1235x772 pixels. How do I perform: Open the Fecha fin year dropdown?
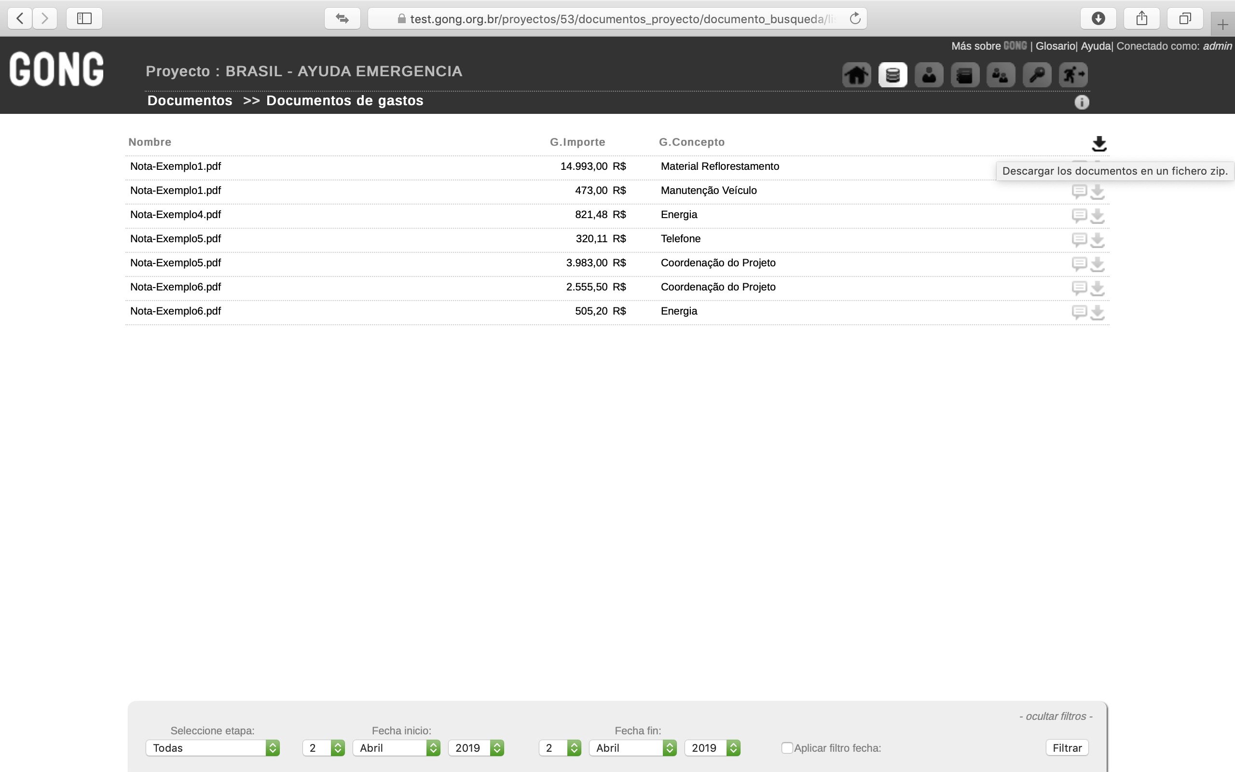coord(712,747)
